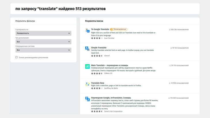
Task: Click the Translate Now description text
Action: click(x=116, y=85)
